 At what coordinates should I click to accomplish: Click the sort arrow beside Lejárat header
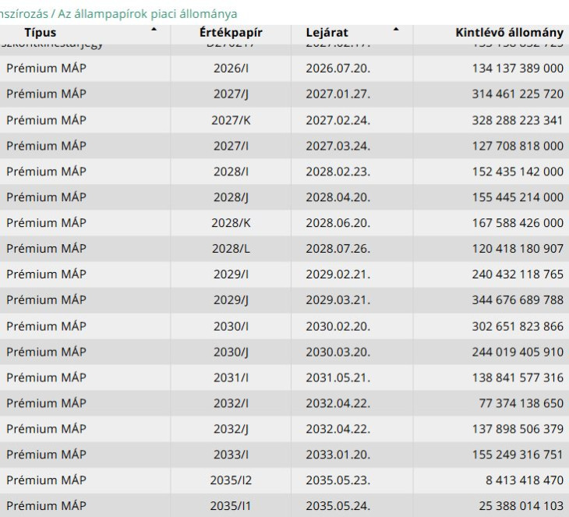396,30
